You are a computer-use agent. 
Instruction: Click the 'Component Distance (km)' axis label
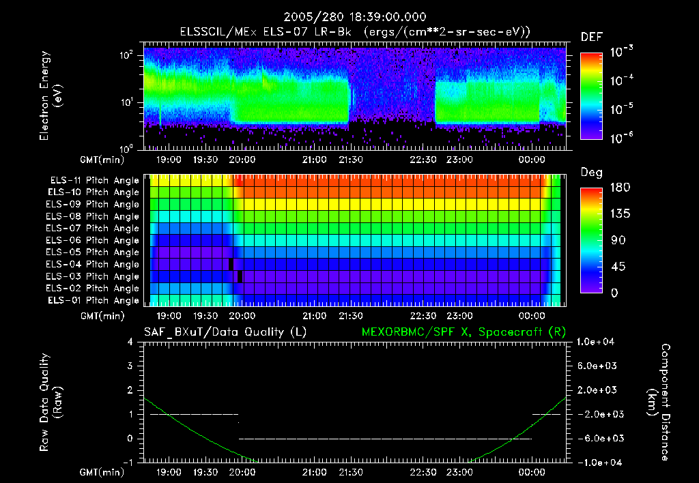tap(659, 402)
